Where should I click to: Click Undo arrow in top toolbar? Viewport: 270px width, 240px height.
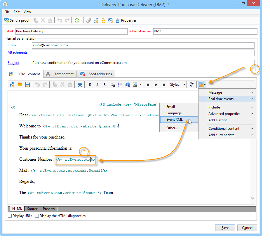click(x=60, y=20)
